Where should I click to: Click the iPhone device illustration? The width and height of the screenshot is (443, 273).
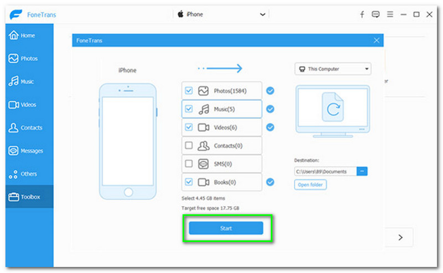[x=128, y=141]
